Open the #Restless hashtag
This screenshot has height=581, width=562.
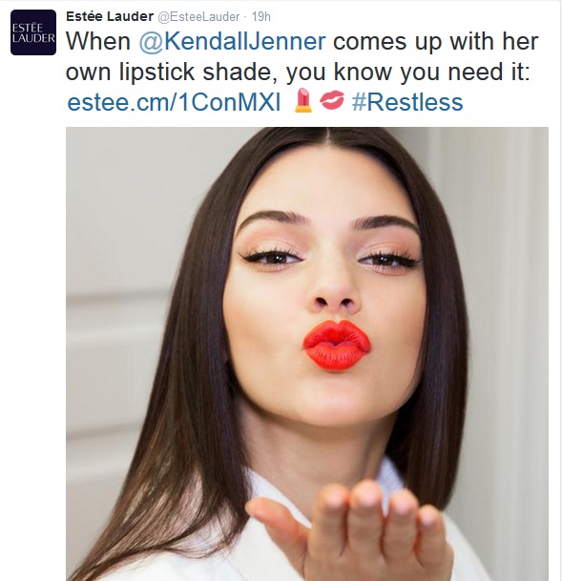407,102
